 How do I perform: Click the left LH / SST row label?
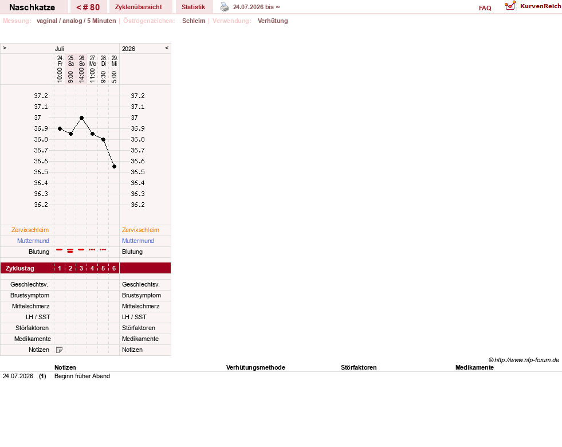(38, 317)
